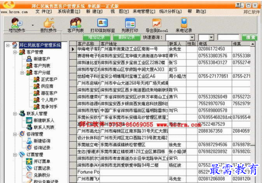Collapse the 客户分组 branch

pos(22,73)
